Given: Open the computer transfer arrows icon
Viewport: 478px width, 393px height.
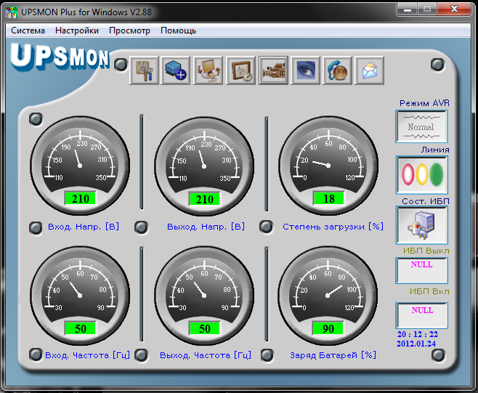Looking at the screenshot, I should click(x=208, y=70).
